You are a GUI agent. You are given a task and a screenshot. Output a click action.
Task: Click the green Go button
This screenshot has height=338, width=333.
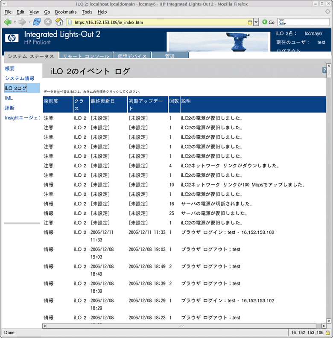point(268,22)
